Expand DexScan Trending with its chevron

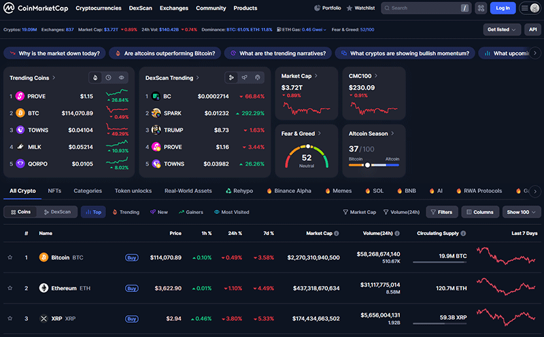click(198, 77)
